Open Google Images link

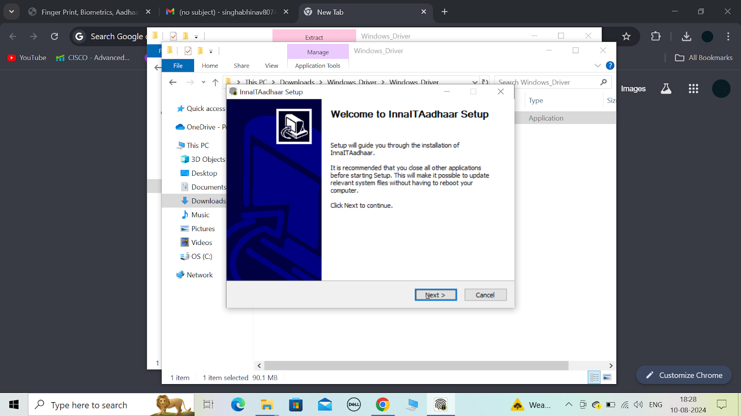coord(633,89)
